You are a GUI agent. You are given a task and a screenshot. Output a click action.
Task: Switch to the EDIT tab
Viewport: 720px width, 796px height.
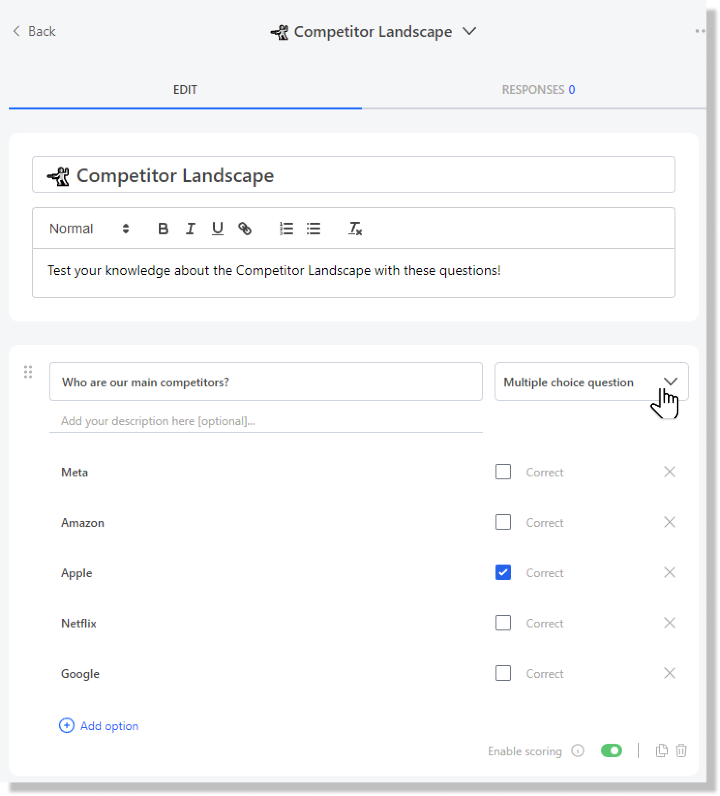point(185,90)
